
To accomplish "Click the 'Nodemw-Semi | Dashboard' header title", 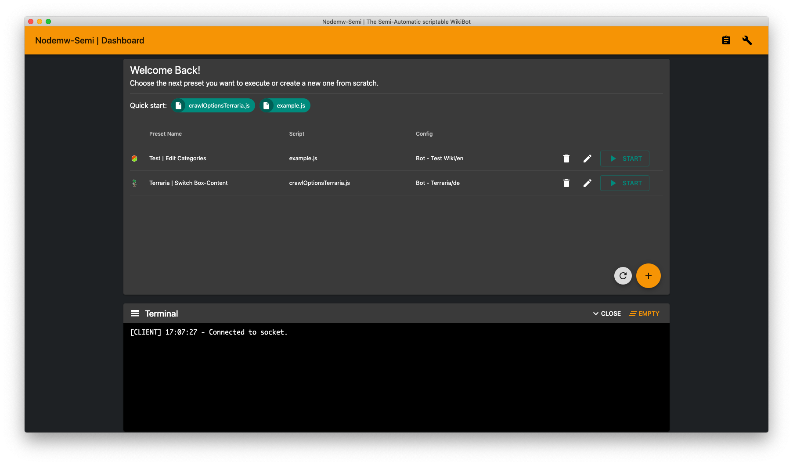I will coord(90,40).
